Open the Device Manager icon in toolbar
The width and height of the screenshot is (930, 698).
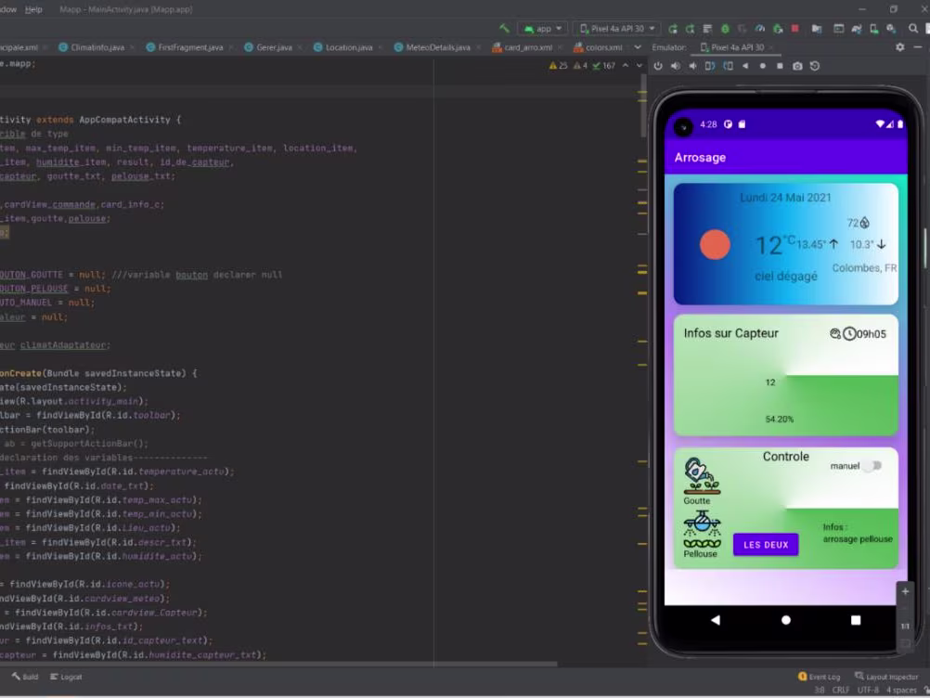pyautogui.click(x=873, y=29)
